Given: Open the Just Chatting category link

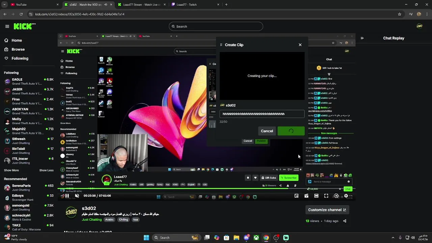Looking at the screenshot, I should tap(91, 220).
